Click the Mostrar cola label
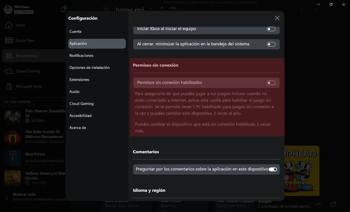This screenshot has width=350, height=212. (24, 194)
